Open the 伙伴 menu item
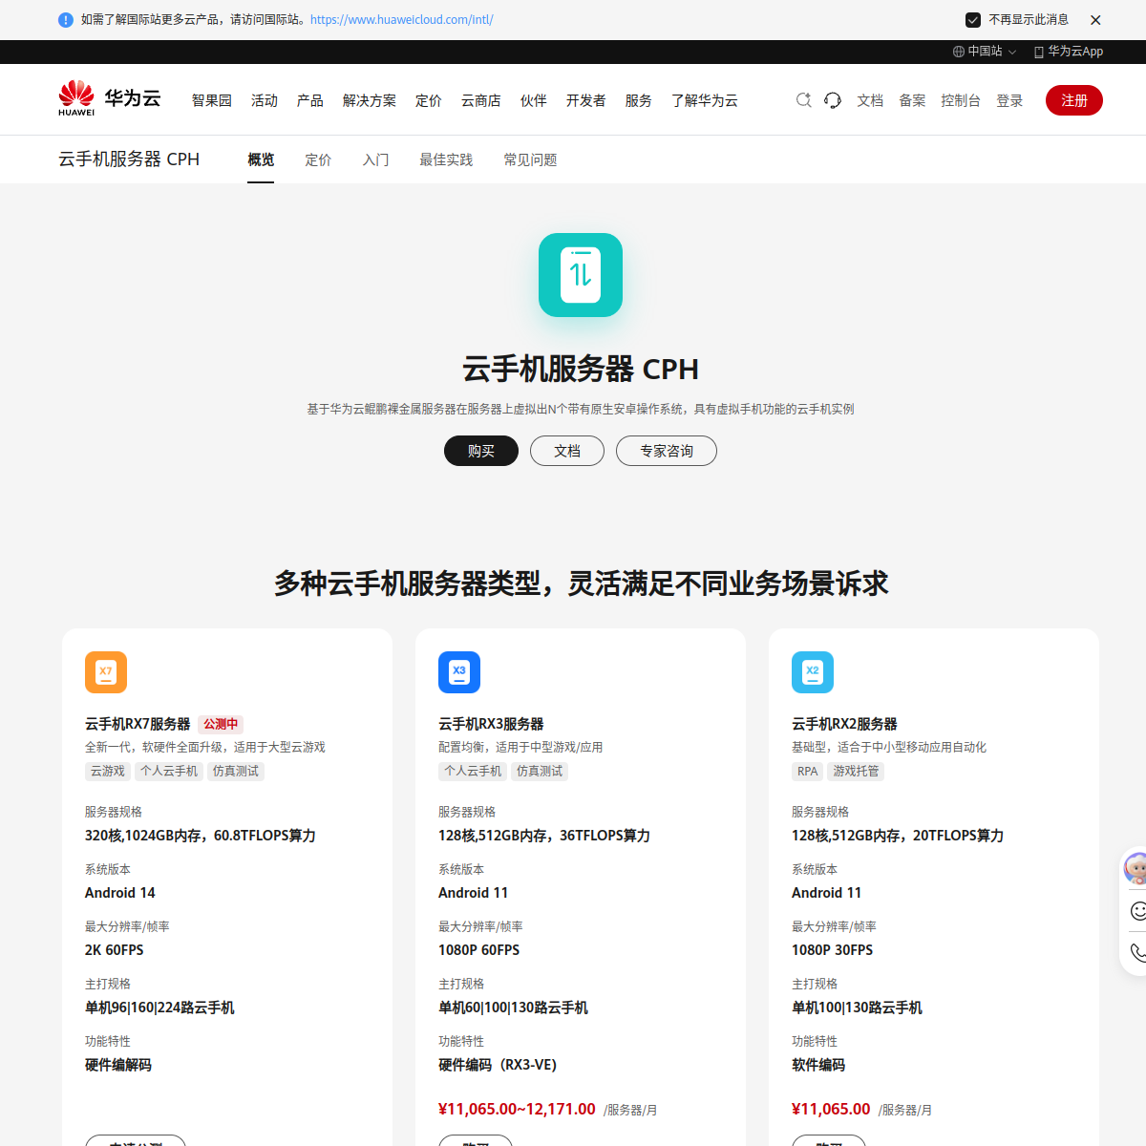This screenshot has width=1146, height=1146. tap(534, 100)
